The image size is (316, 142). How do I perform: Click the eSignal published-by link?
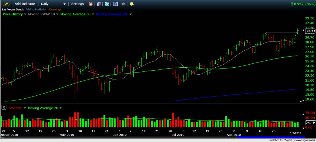292,140
